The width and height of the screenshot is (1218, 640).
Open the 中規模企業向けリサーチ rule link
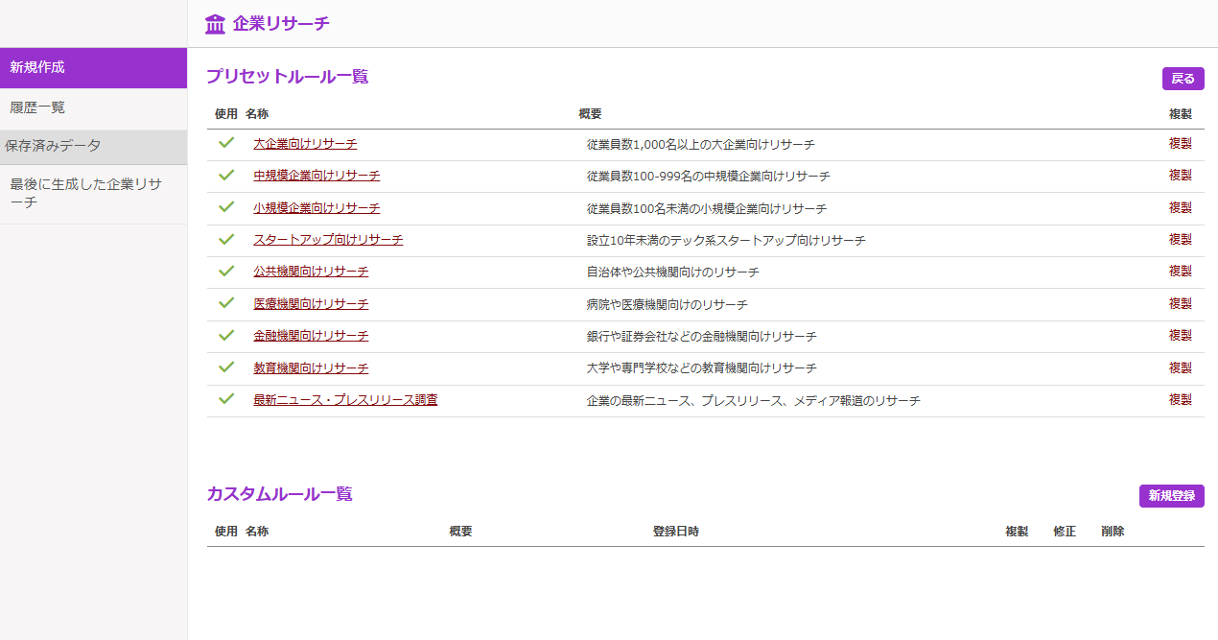[316, 176]
